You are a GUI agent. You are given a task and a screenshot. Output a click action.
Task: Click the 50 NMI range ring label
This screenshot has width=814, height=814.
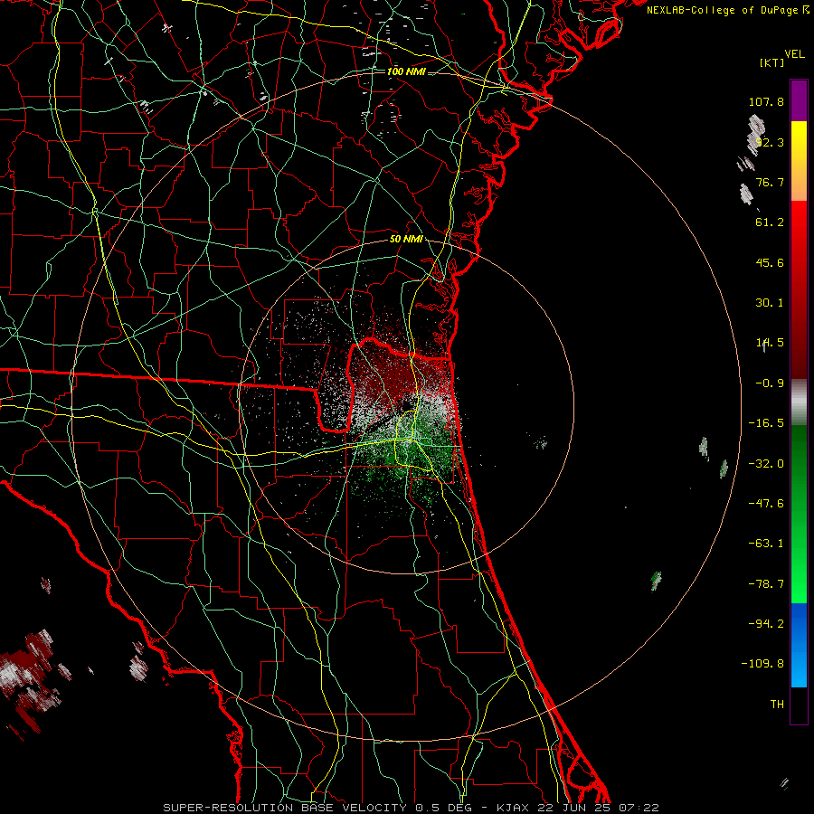pos(406,240)
